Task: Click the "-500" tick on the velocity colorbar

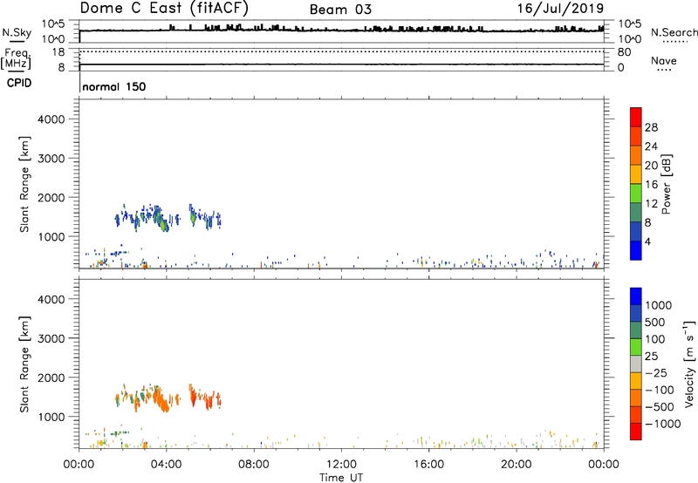Action: pyautogui.click(x=660, y=406)
